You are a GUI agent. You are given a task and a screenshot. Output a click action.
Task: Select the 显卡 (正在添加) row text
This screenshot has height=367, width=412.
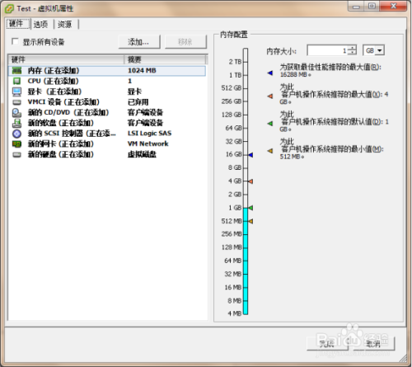[54, 92]
